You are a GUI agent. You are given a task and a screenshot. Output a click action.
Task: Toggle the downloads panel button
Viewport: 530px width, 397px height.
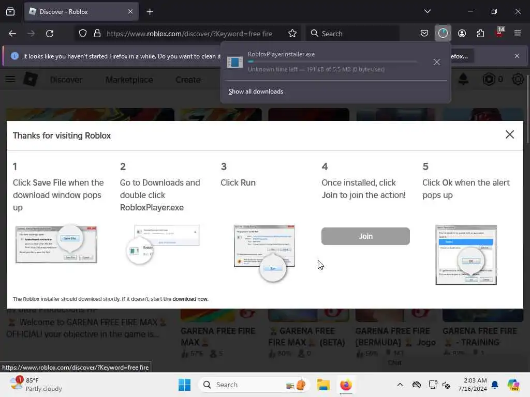(443, 33)
